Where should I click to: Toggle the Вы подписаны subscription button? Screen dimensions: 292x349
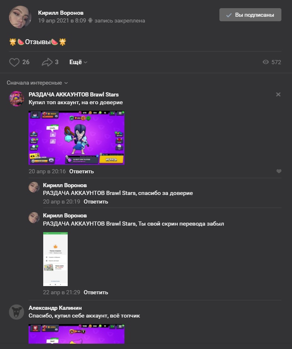(x=250, y=15)
